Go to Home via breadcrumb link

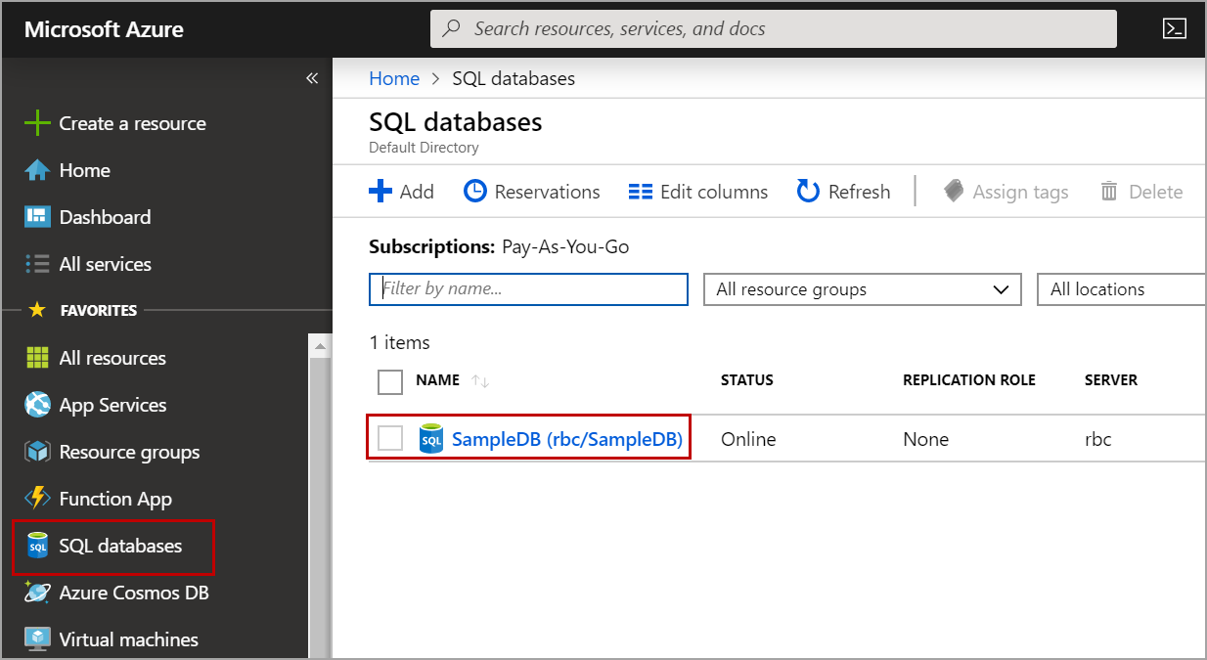394,78
